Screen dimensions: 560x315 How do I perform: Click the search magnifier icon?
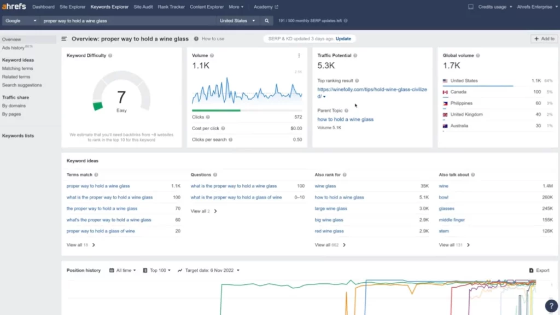pos(266,21)
